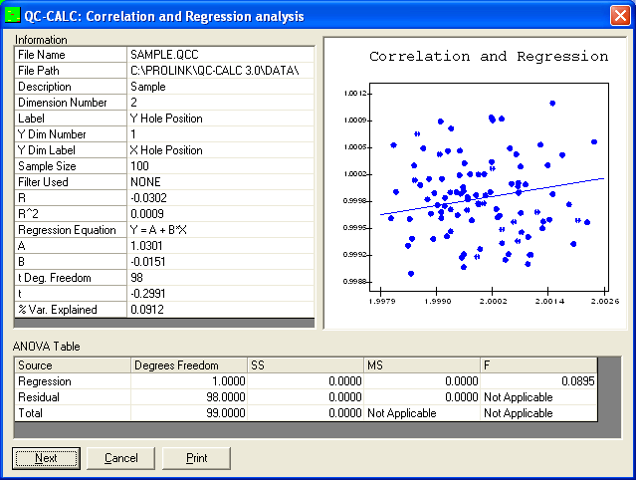Click the R value -0.0302
This screenshot has height=480, width=636.
[x=220, y=197]
